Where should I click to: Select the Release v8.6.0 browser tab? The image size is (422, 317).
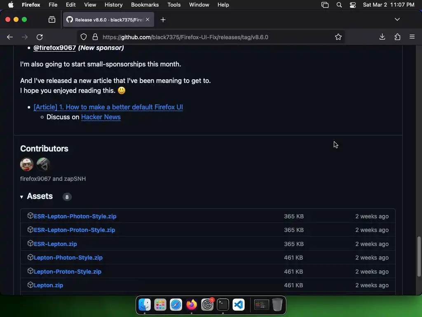(x=108, y=20)
